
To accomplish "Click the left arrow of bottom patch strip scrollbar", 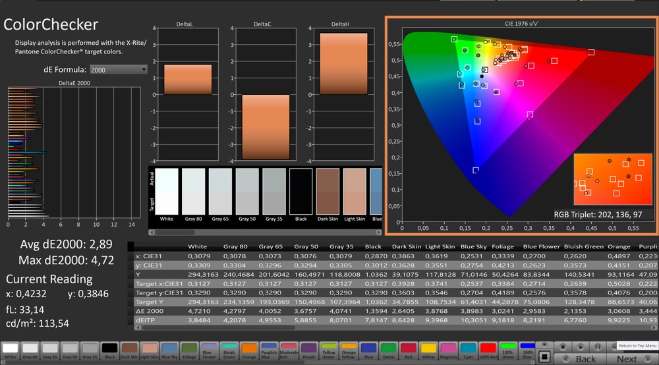I will pyautogui.click(x=3, y=362).
